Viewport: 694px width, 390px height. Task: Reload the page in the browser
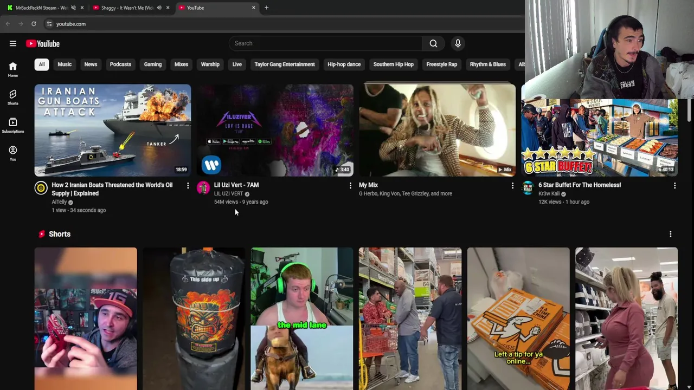click(x=34, y=24)
